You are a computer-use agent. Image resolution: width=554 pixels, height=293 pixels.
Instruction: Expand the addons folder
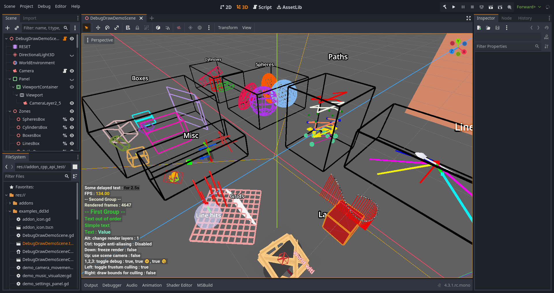[10, 203]
